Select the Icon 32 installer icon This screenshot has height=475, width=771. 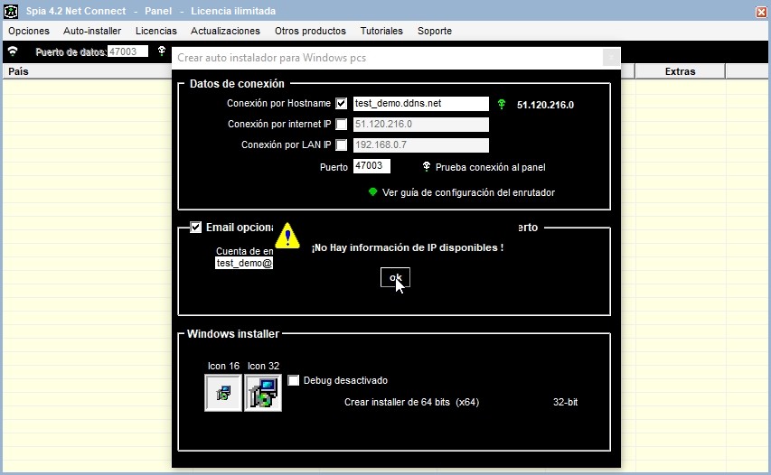tap(263, 393)
